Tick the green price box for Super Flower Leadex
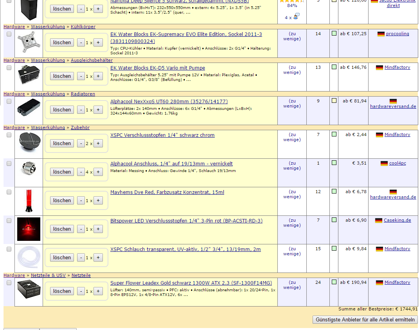The height and width of the screenshot is (330, 419). [x=334, y=282]
